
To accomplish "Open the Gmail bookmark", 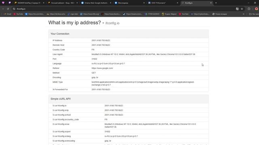I will coord(7,14).
